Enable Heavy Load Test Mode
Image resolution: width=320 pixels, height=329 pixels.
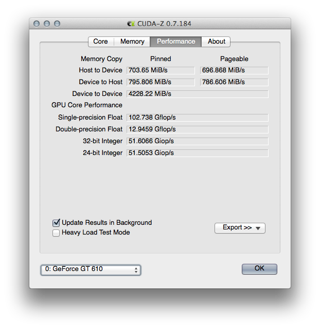click(56, 233)
